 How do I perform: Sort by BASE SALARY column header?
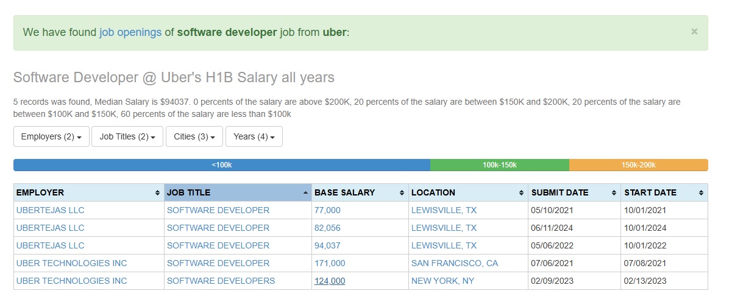(360, 192)
